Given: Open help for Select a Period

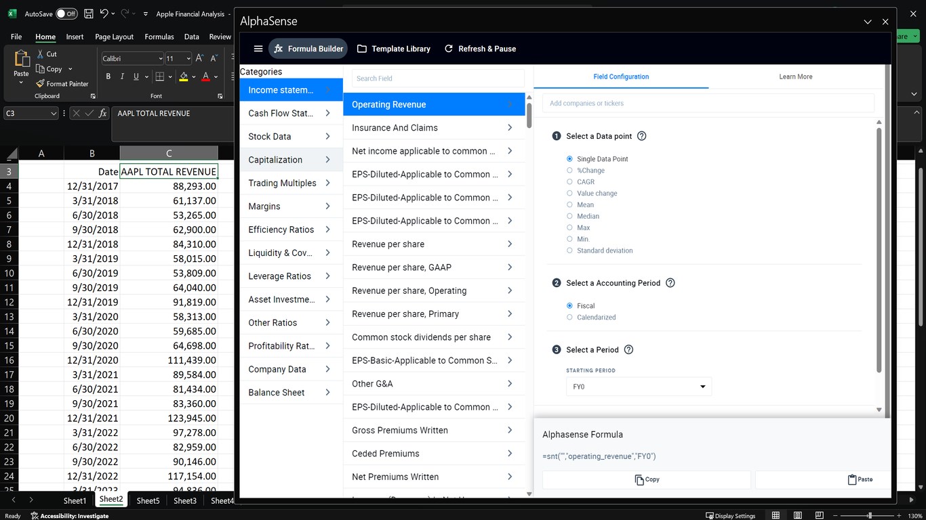Looking at the screenshot, I should point(628,350).
